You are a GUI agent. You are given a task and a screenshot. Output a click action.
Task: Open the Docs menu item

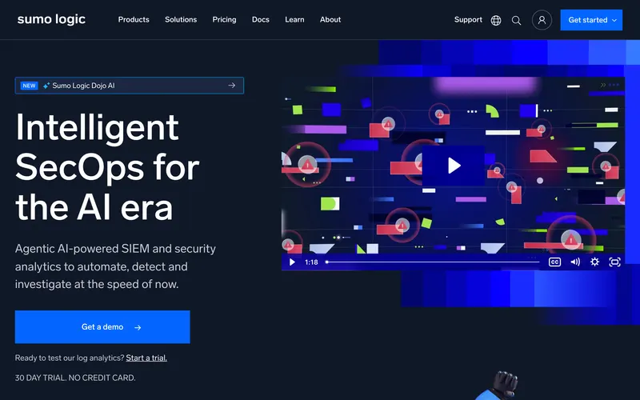tap(261, 19)
